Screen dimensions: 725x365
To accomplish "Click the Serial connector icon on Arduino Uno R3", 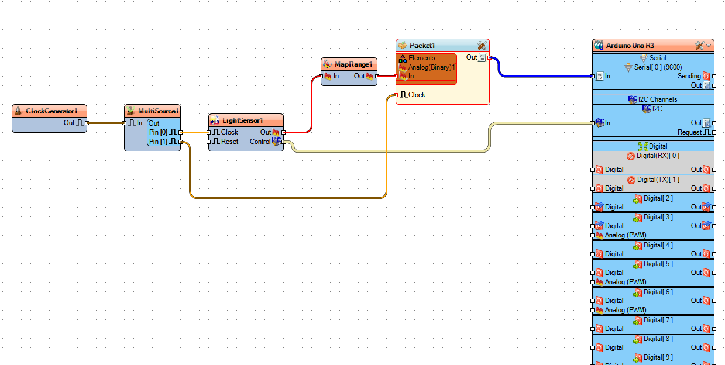I will pos(644,58).
